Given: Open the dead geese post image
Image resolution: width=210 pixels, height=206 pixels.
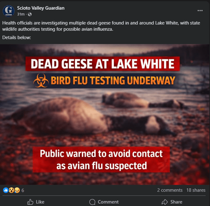Looking at the screenshot, I should pyautogui.click(x=105, y=114).
